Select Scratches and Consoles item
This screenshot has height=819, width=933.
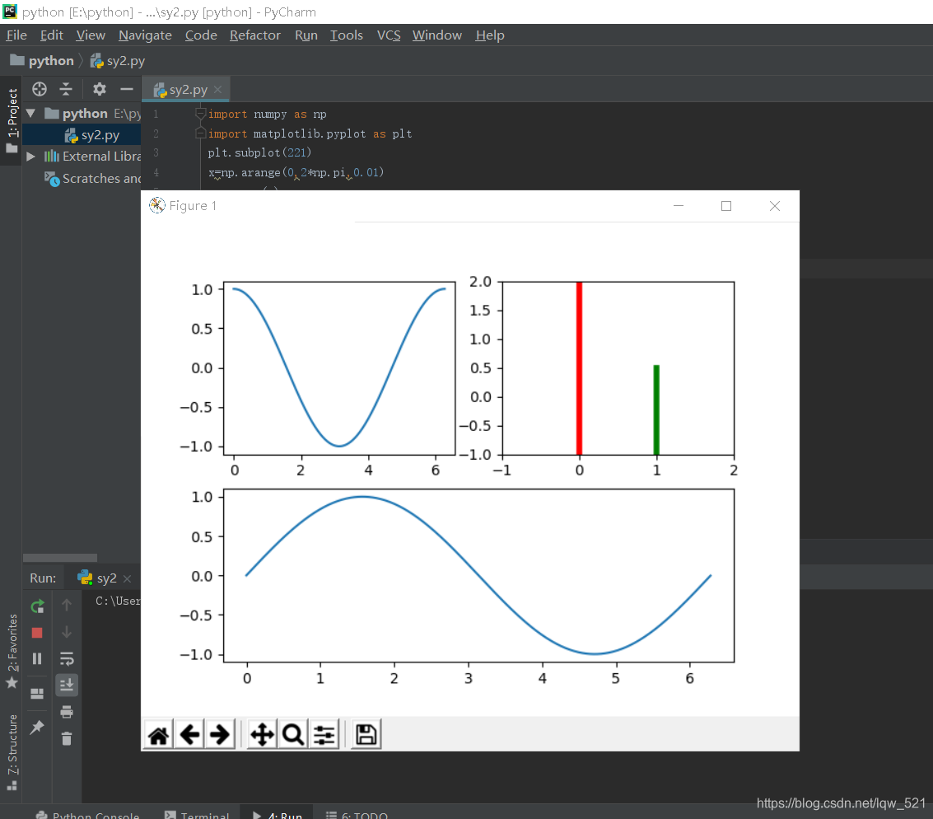point(93,179)
